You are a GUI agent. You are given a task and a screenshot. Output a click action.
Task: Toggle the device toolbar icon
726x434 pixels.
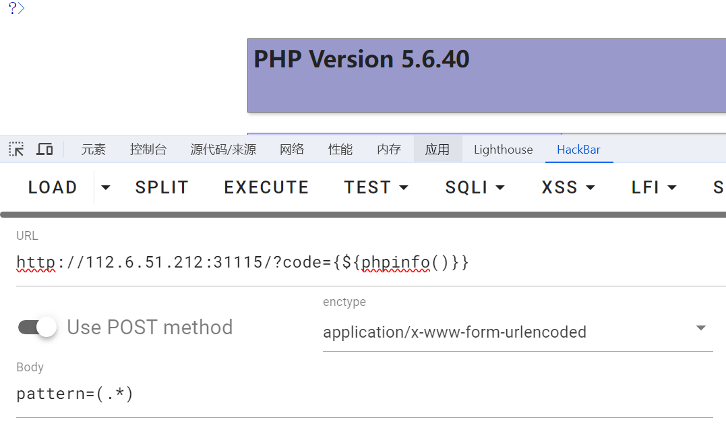[x=44, y=150]
